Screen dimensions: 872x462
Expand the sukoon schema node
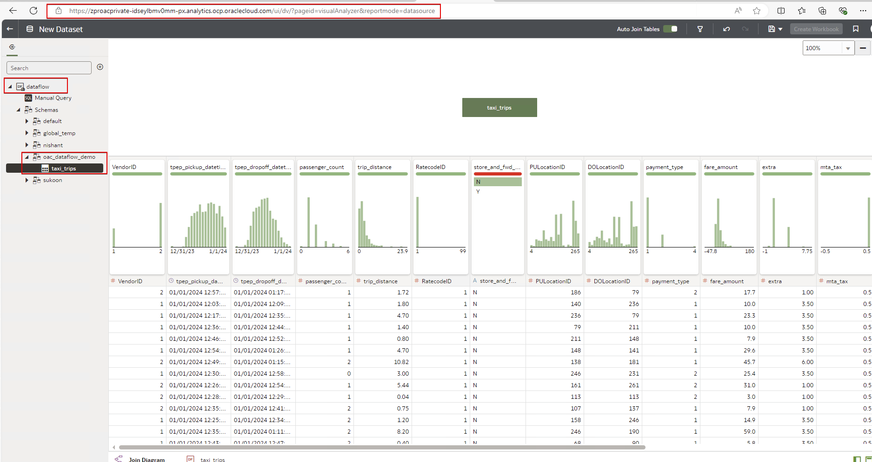click(27, 180)
